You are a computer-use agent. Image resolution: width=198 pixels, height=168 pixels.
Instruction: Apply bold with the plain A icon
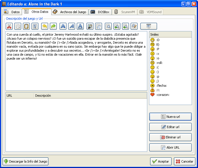pos(63,26)
